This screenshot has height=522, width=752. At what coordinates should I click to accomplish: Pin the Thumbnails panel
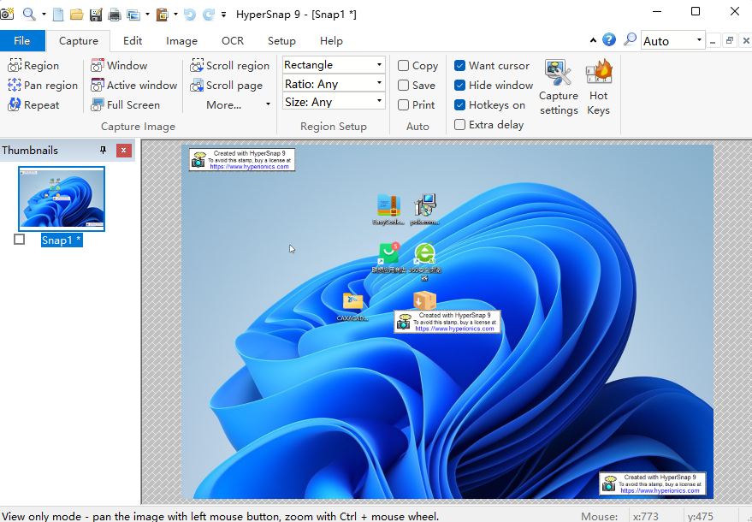pyautogui.click(x=104, y=151)
